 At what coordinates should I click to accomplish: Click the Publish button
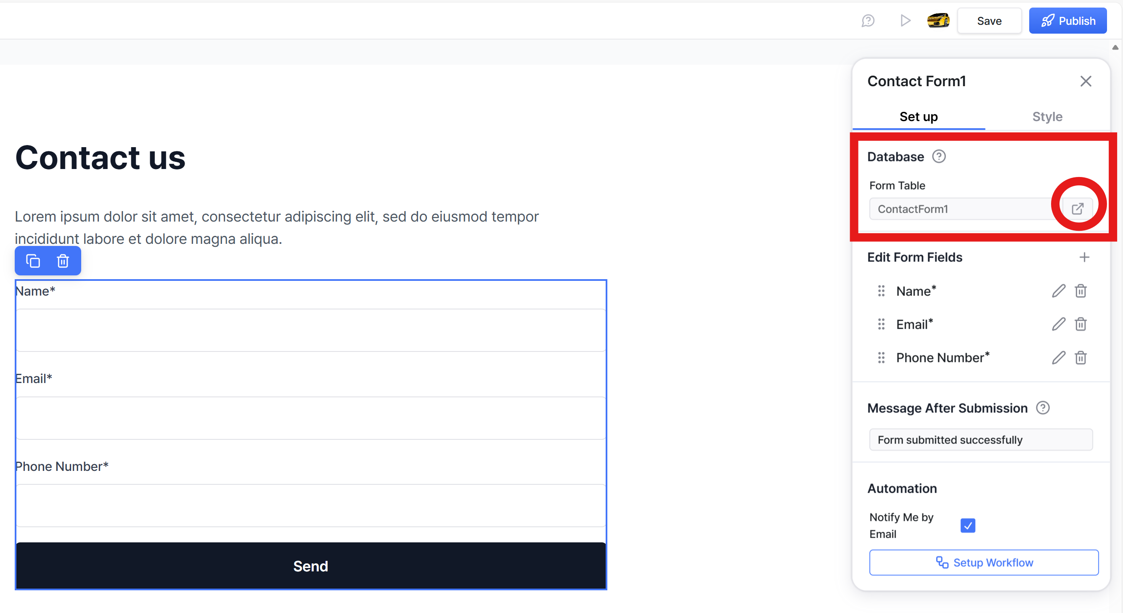[x=1067, y=21]
